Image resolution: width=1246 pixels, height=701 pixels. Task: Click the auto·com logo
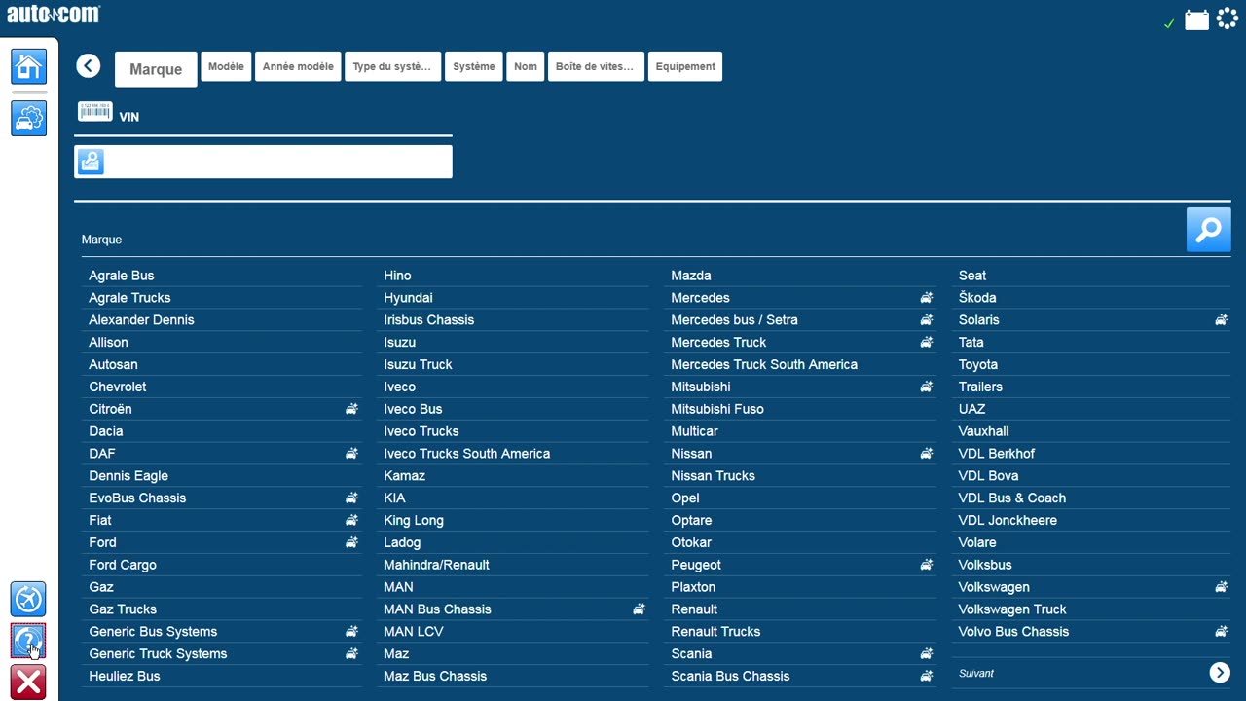coord(54,14)
